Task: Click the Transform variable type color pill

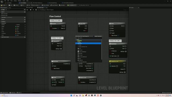Action: pos(16,33)
